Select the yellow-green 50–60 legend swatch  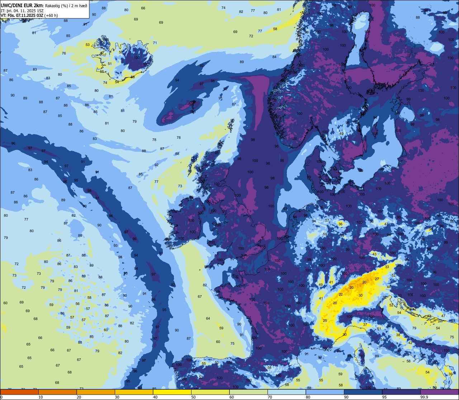tap(210, 392)
